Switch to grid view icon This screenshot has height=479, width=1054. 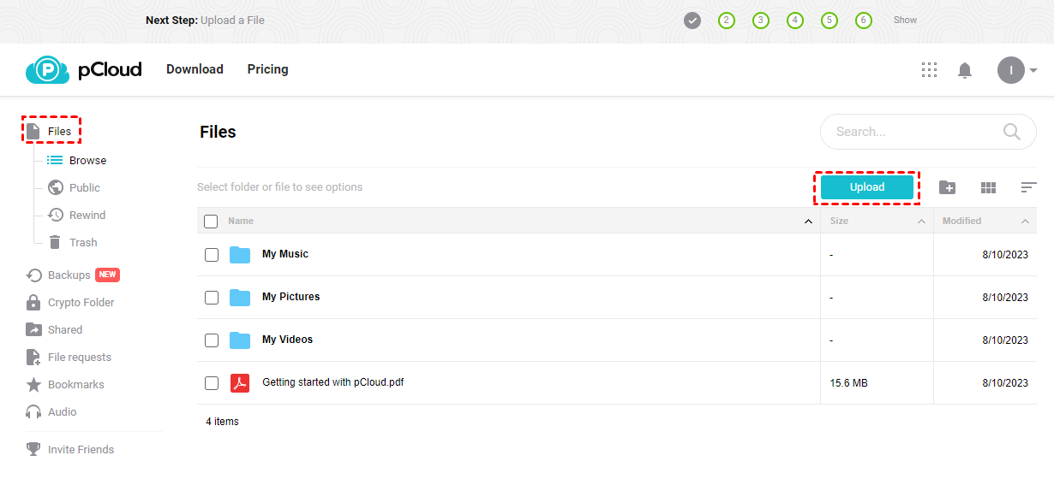988,187
